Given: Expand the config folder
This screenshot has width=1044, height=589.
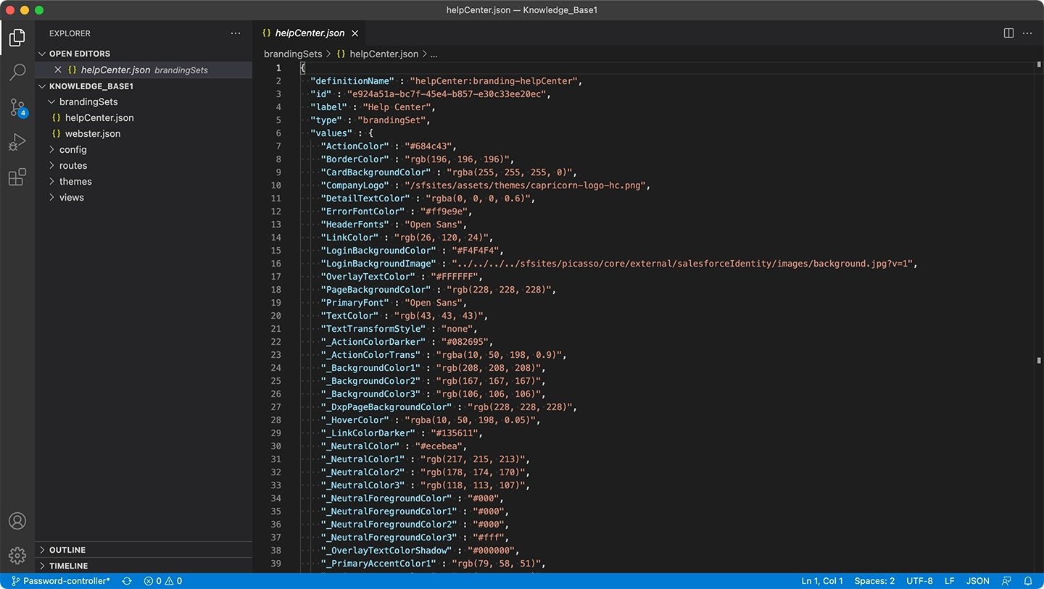Looking at the screenshot, I should tap(72, 149).
